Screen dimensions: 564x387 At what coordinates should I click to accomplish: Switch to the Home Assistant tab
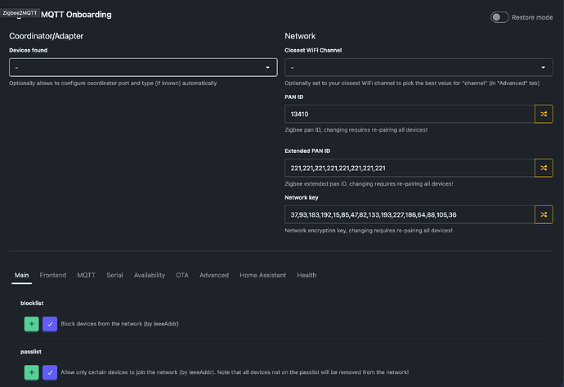click(x=263, y=275)
